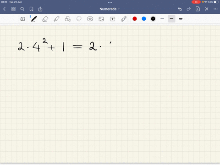The image size is (220, 165).
Task: Select the medium stroke width
Action: click(171, 19)
